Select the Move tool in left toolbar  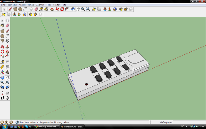point(2,47)
